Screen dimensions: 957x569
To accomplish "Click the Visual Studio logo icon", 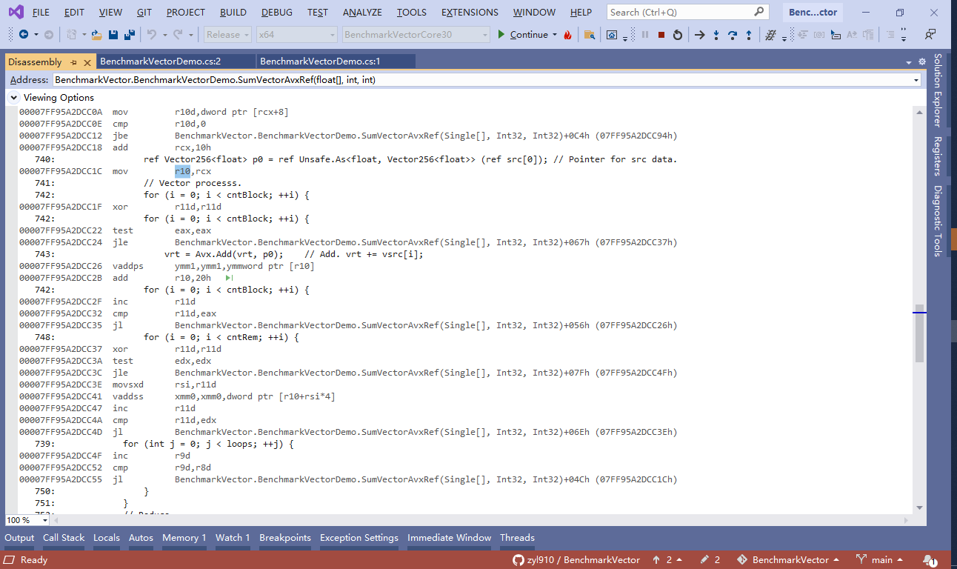I will tap(16, 12).
